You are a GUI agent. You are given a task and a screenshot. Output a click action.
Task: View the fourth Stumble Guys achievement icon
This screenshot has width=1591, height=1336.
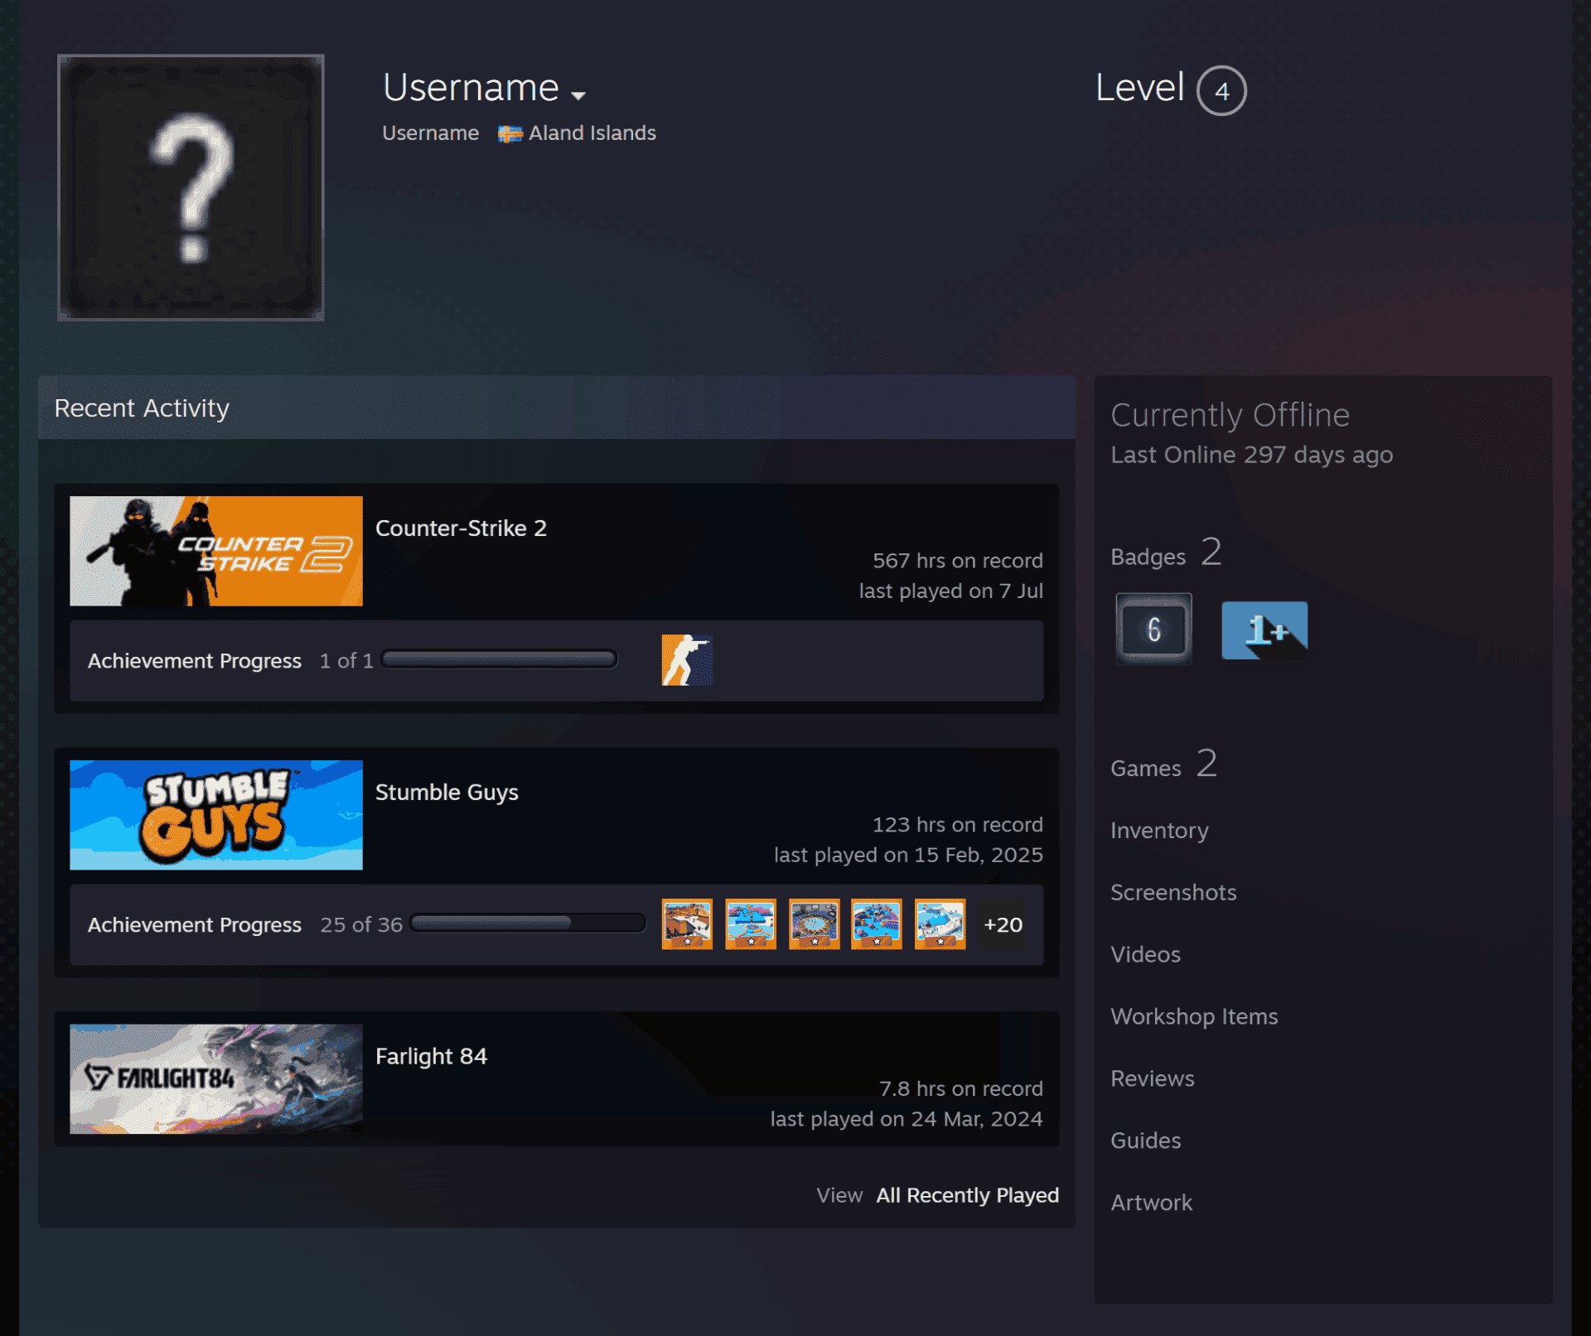(x=877, y=924)
